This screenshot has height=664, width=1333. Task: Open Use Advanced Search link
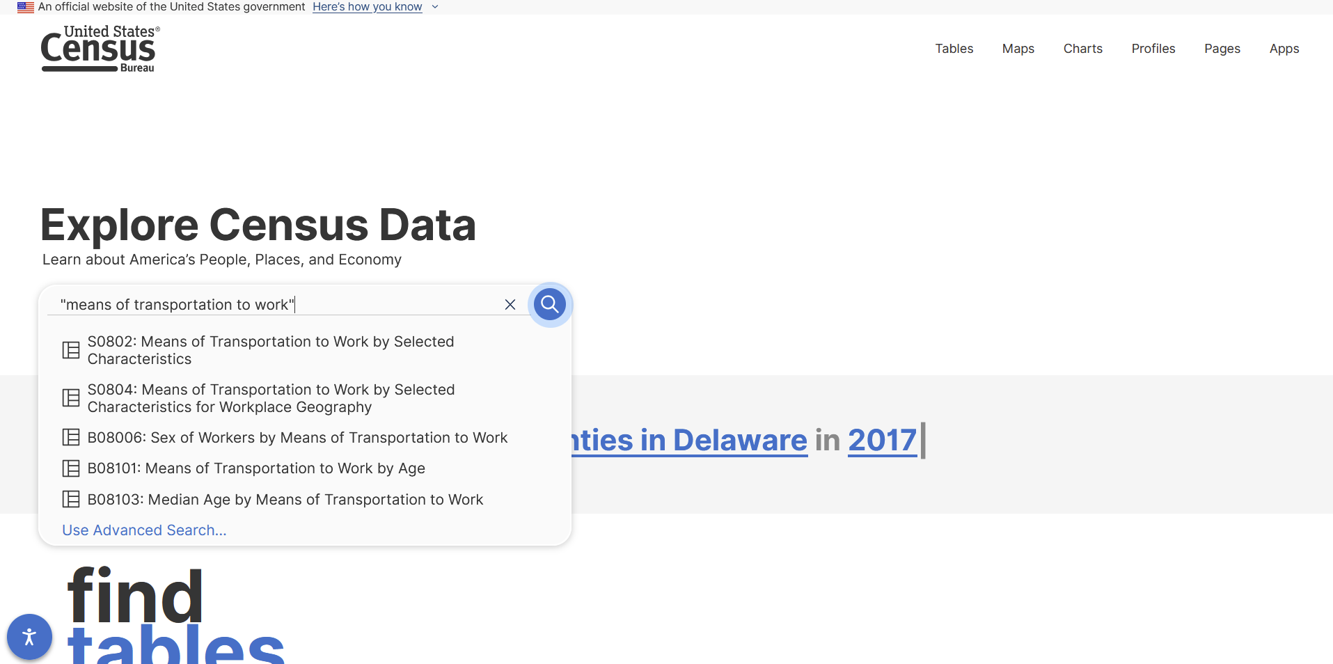coord(144,530)
